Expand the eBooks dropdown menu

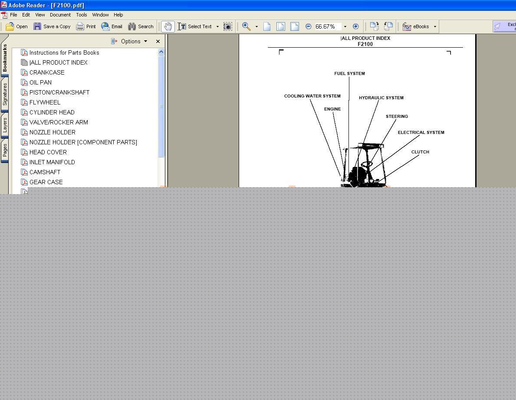435,26
